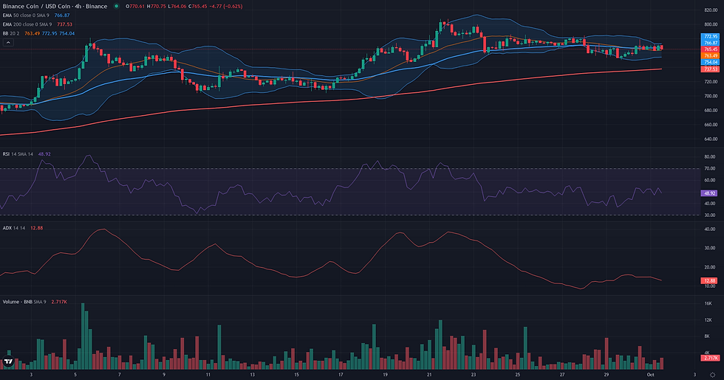Click the 800.00 level on price axis
The width and height of the screenshot is (724, 380).
coord(711,24)
